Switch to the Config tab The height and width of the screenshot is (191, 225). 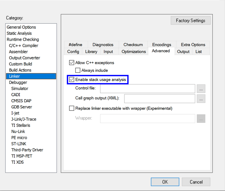tap(73, 52)
